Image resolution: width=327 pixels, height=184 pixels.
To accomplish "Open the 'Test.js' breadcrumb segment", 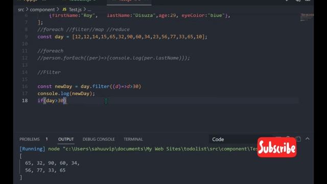I will point(75,10).
